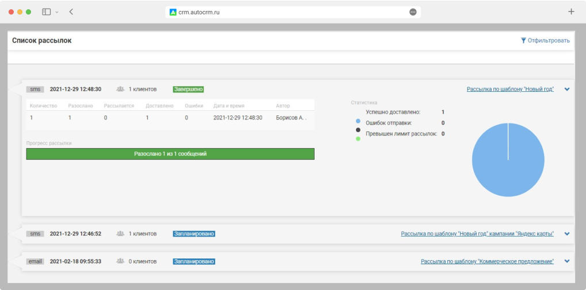
Task: Expand the "Яндекс карты" campaign mailing chevron
Action: (x=567, y=234)
